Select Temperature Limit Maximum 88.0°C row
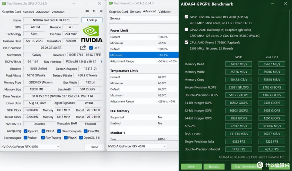The height and width of the screenshot is (171, 292). 144,95
